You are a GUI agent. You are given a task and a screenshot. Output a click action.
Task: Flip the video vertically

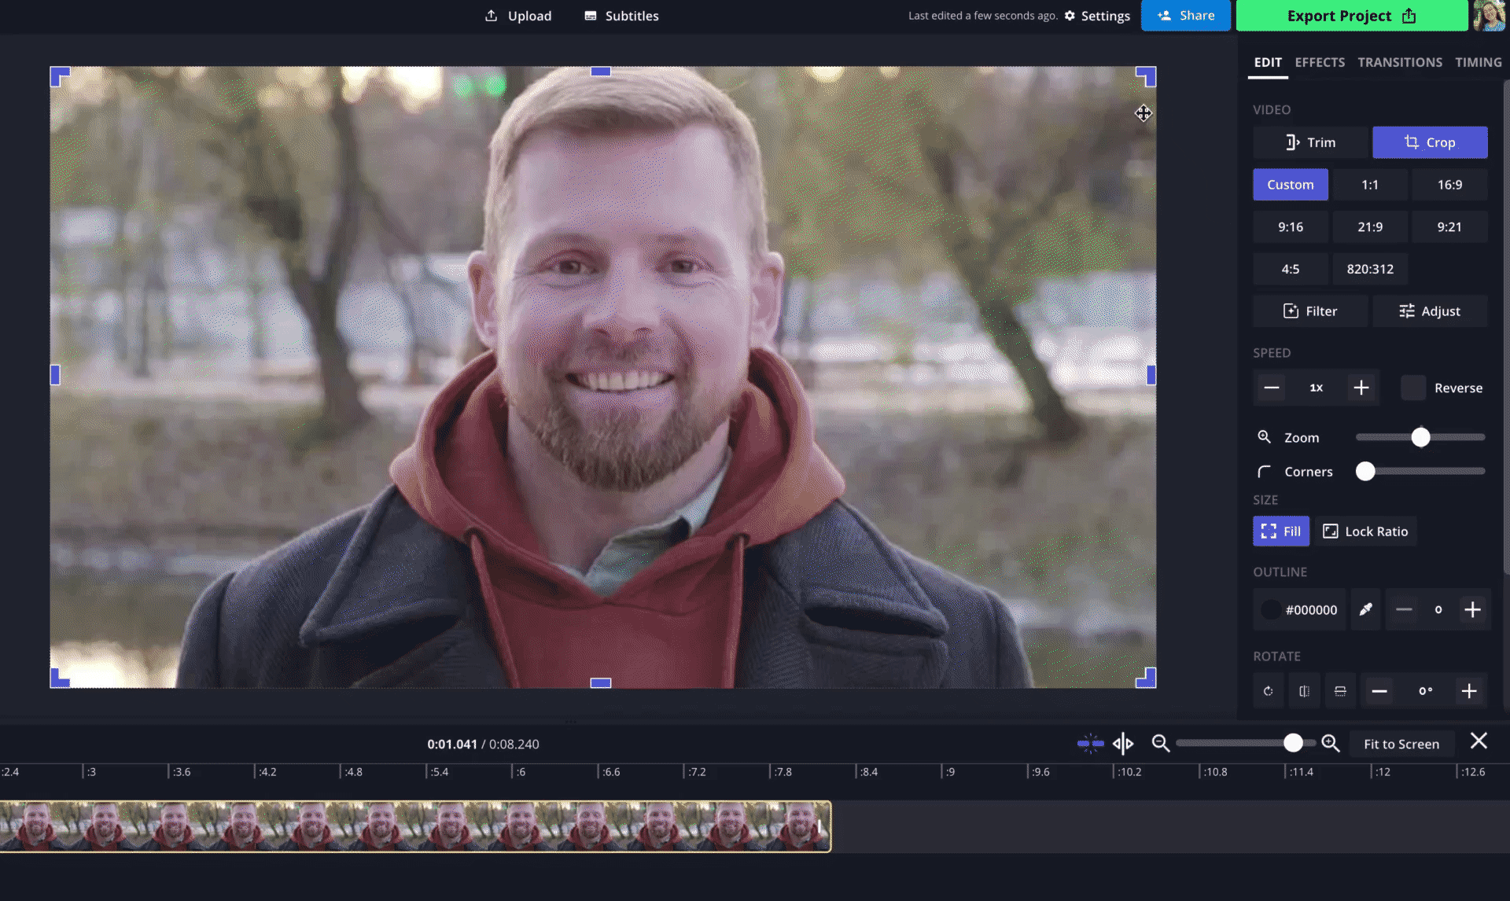point(1340,691)
